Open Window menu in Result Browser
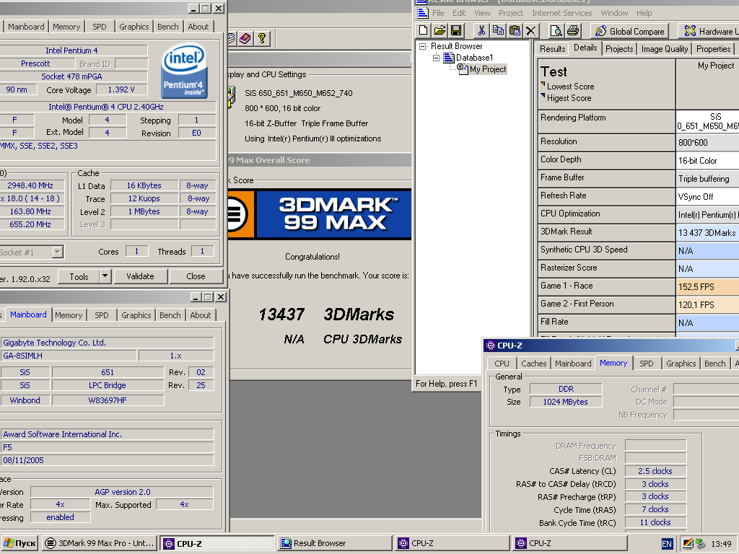Viewport: 739px width, 554px height. pos(614,13)
